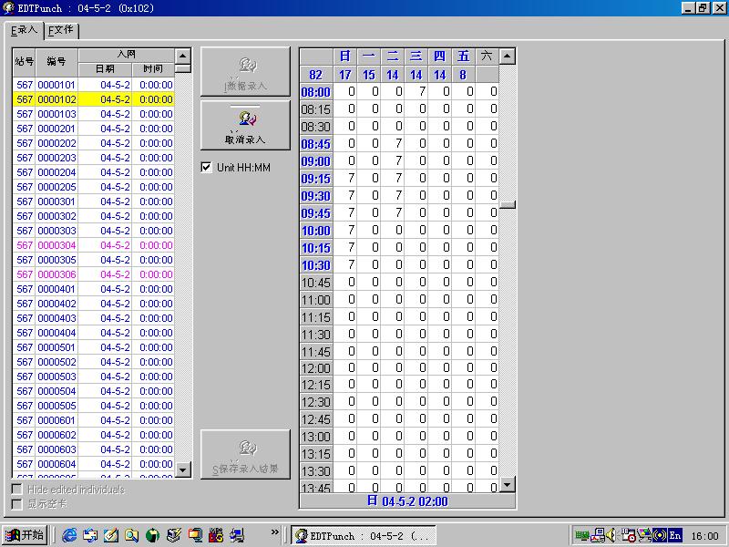
Task: Toggle Hide edited individuals checkbox
Action: pyautogui.click(x=16, y=490)
